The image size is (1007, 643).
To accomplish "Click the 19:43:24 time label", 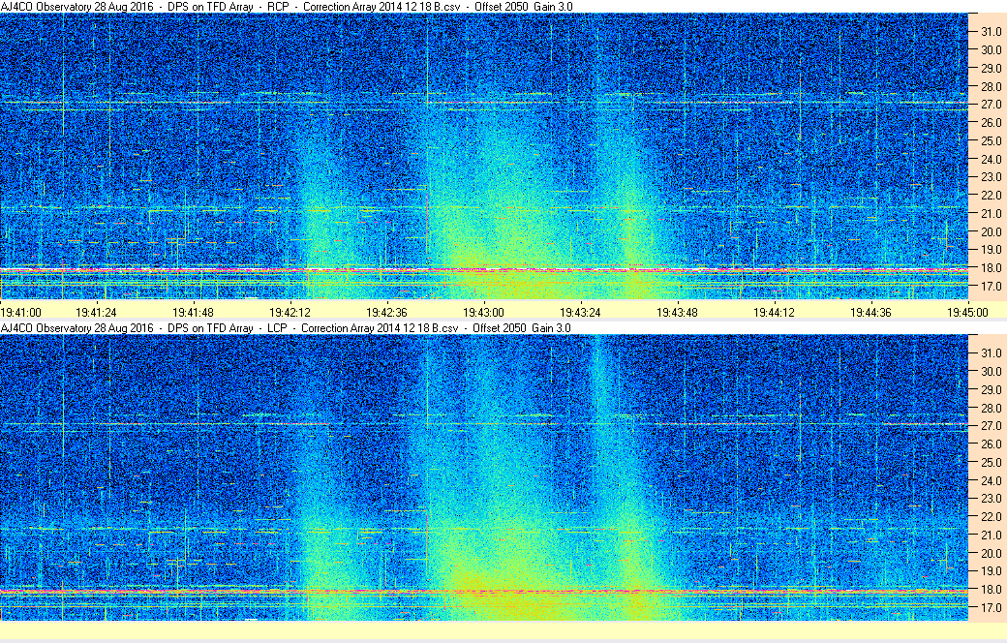I will (580, 313).
